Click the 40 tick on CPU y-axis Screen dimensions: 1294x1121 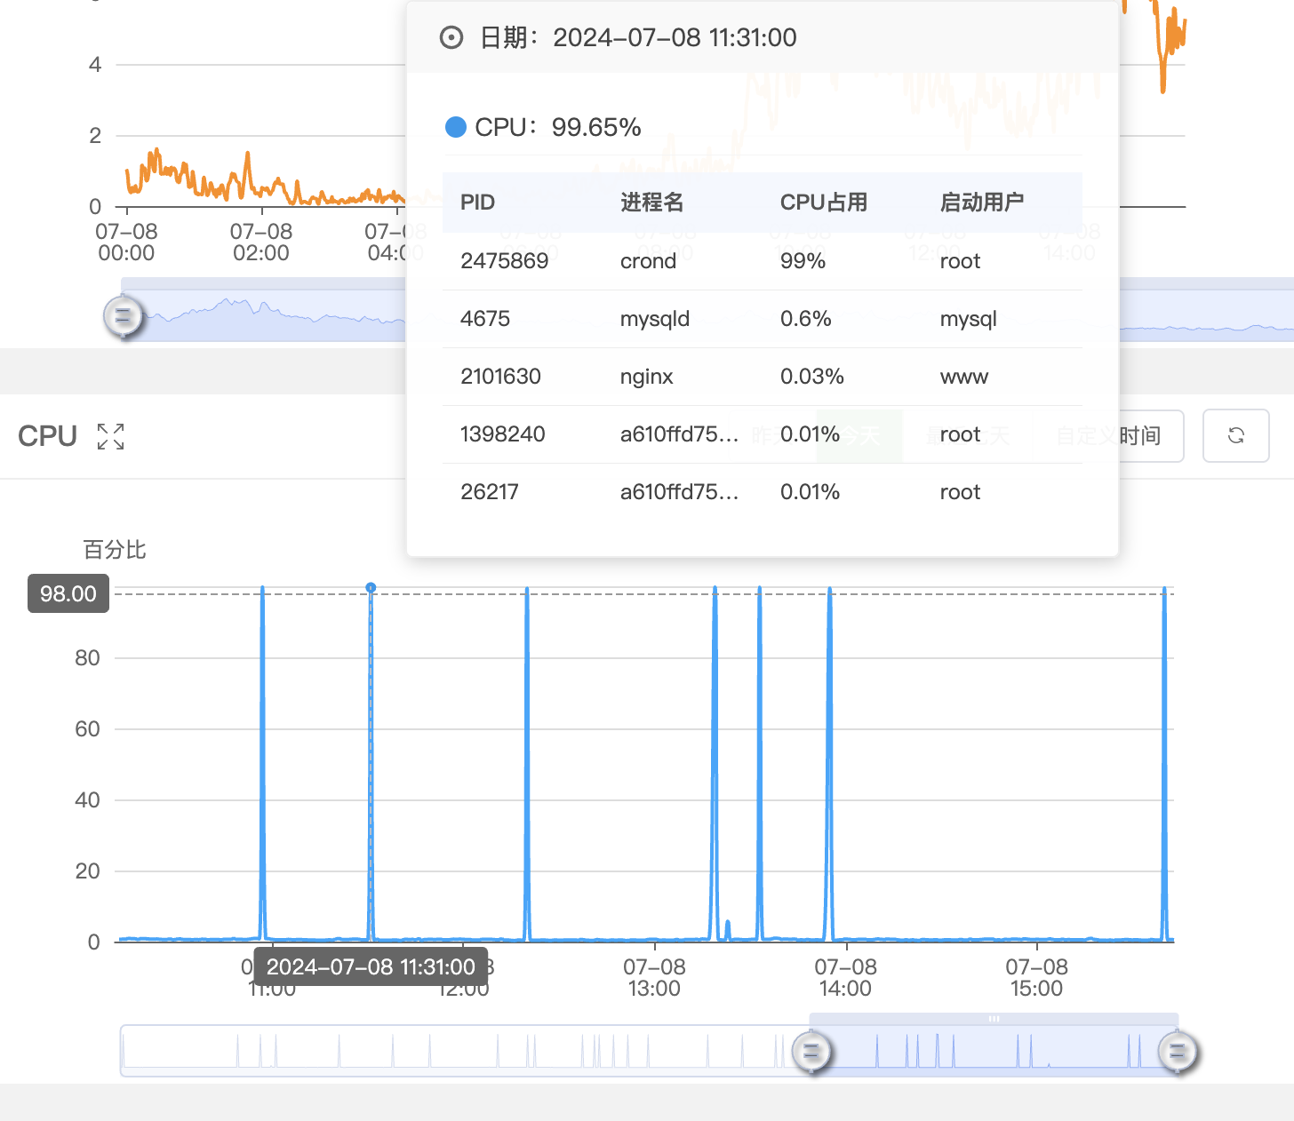pos(87,800)
